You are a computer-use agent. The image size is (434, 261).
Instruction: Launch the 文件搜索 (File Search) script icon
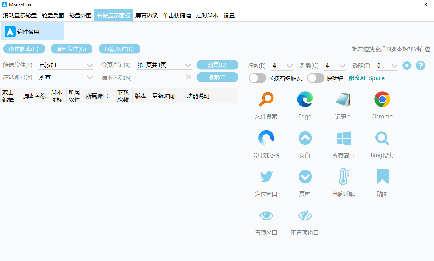coord(266,99)
